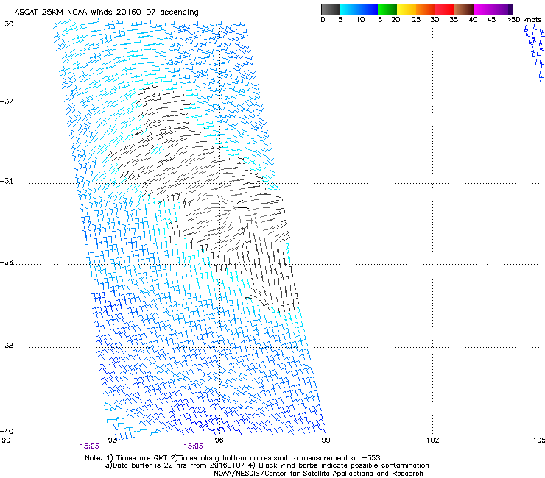Click the NOAA/NESDIS credit line
Image resolution: width=545 pixels, height=478 pixels.
318,474
